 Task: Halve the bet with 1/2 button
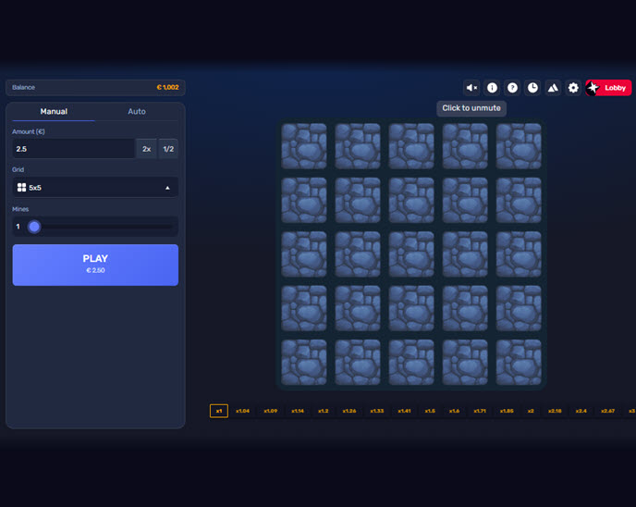pos(168,149)
